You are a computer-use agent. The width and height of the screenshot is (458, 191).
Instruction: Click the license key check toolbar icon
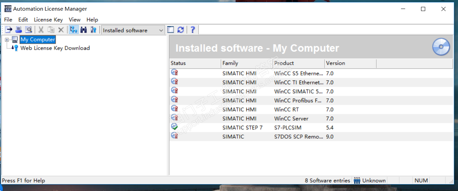93,30
